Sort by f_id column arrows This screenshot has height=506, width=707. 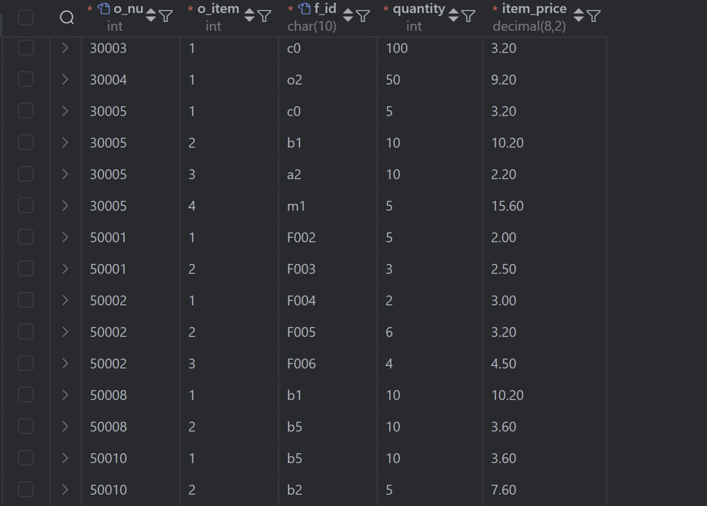tap(348, 16)
